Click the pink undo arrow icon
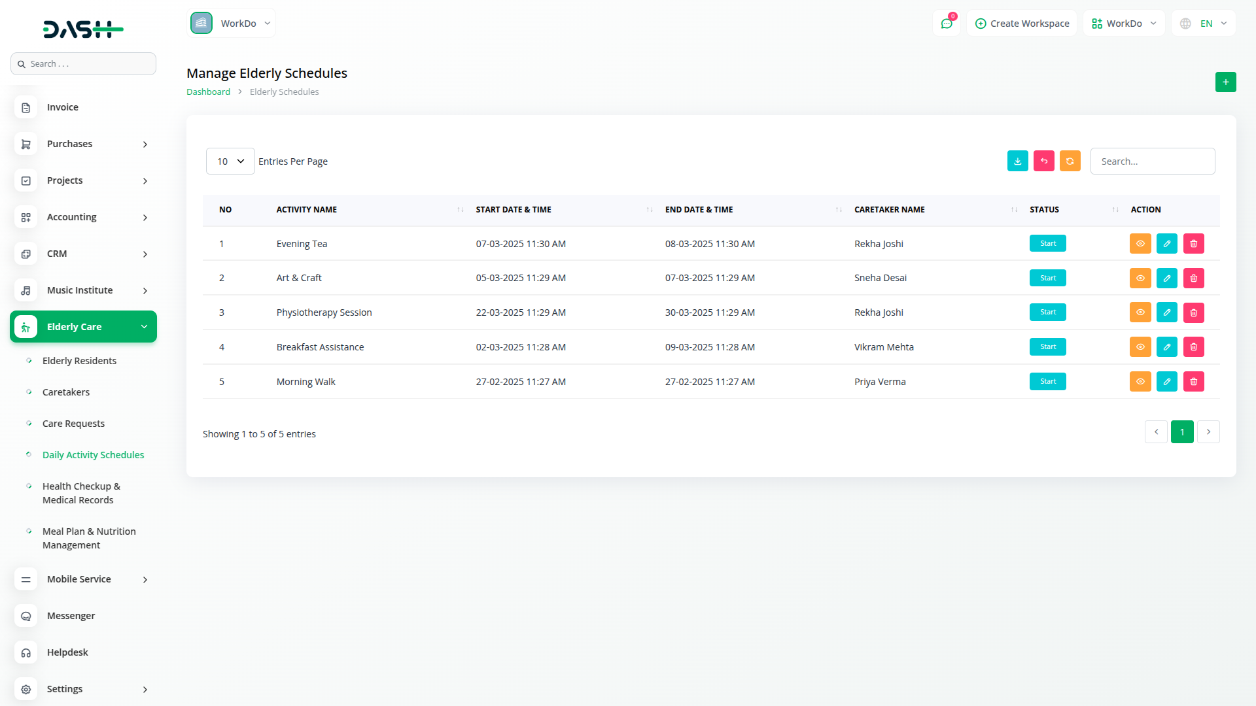1256x706 pixels. coord(1043,161)
